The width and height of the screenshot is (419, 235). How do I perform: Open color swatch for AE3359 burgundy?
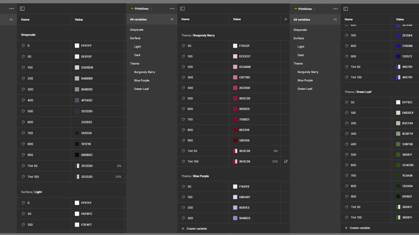click(235, 88)
